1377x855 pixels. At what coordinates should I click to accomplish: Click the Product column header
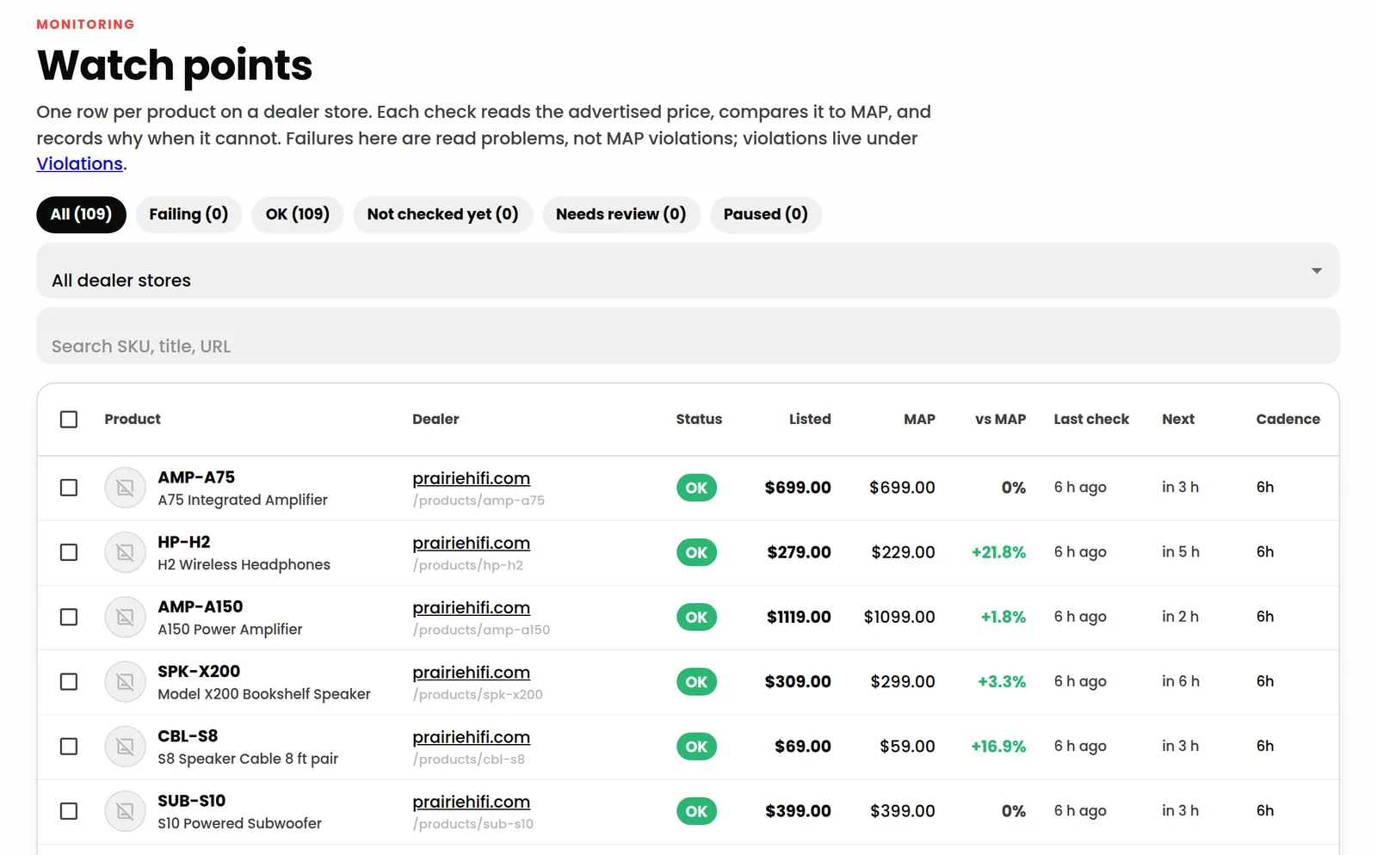[133, 419]
